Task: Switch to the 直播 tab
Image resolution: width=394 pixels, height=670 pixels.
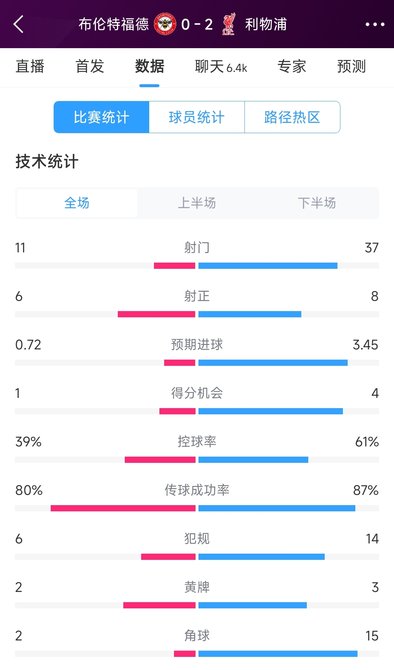Action: click(x=30, y=67)
